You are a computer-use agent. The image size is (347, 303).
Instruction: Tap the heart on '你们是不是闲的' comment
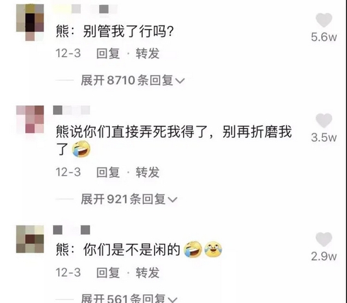324,239
